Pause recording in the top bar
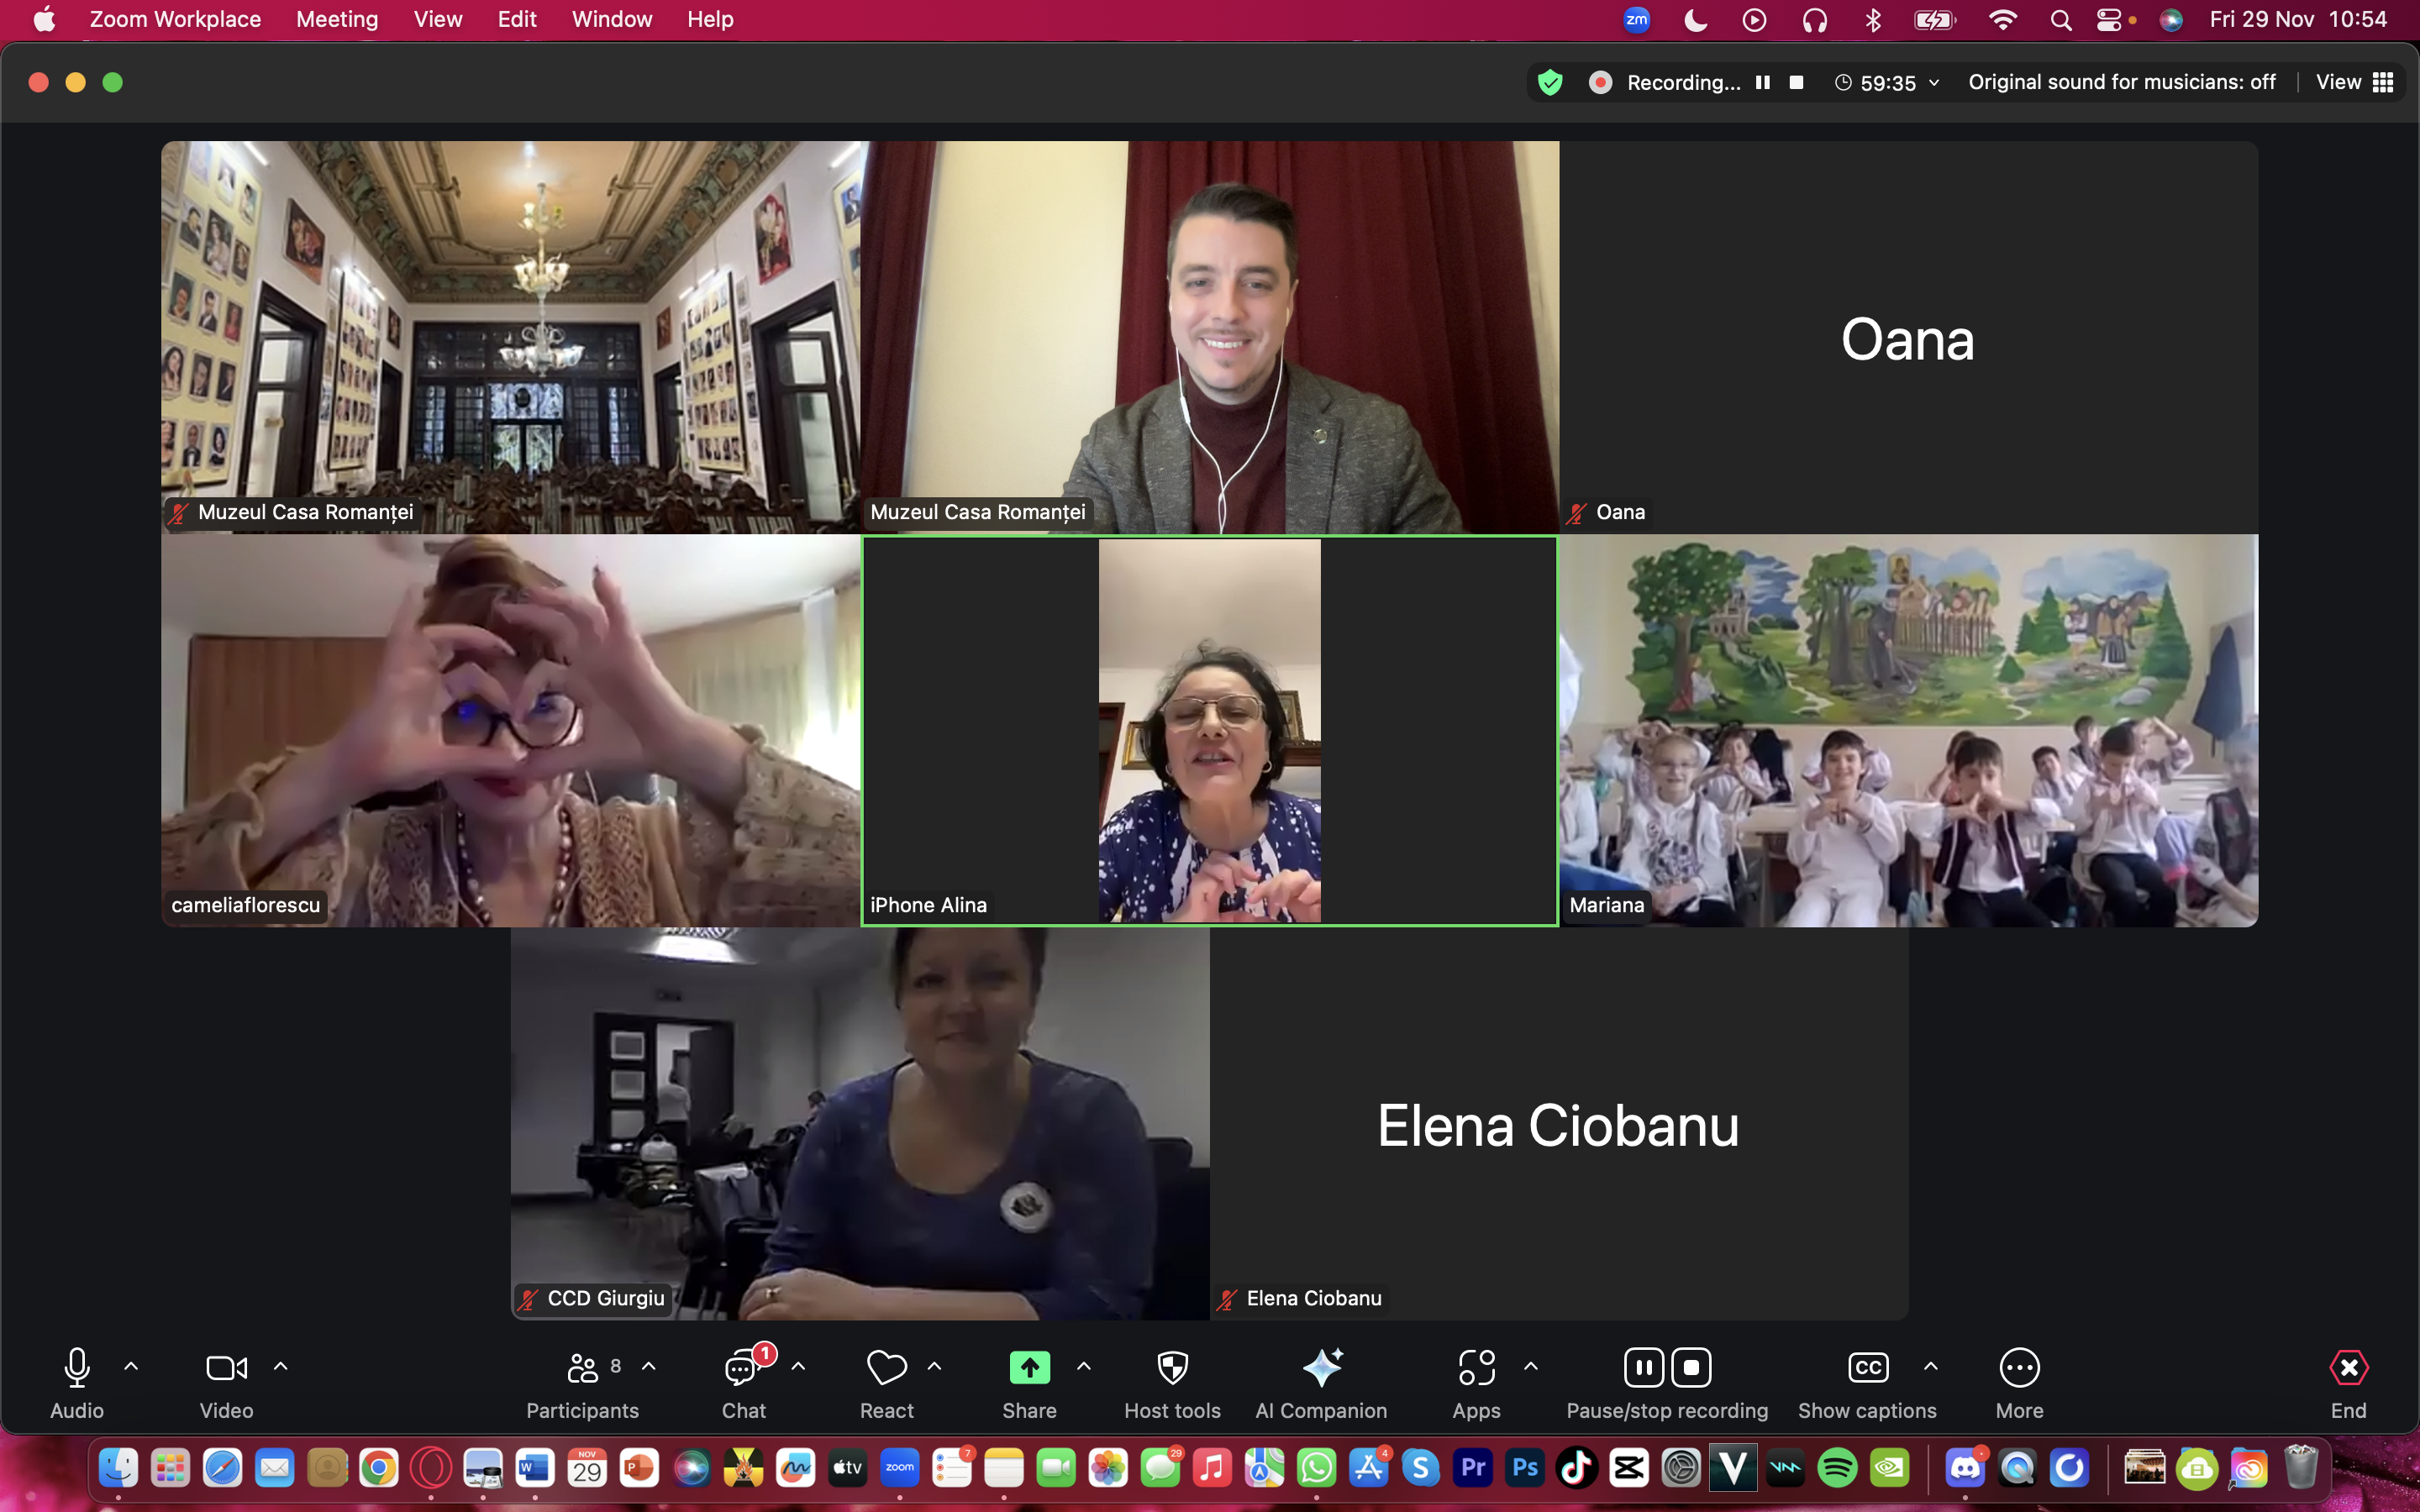 1763,82
